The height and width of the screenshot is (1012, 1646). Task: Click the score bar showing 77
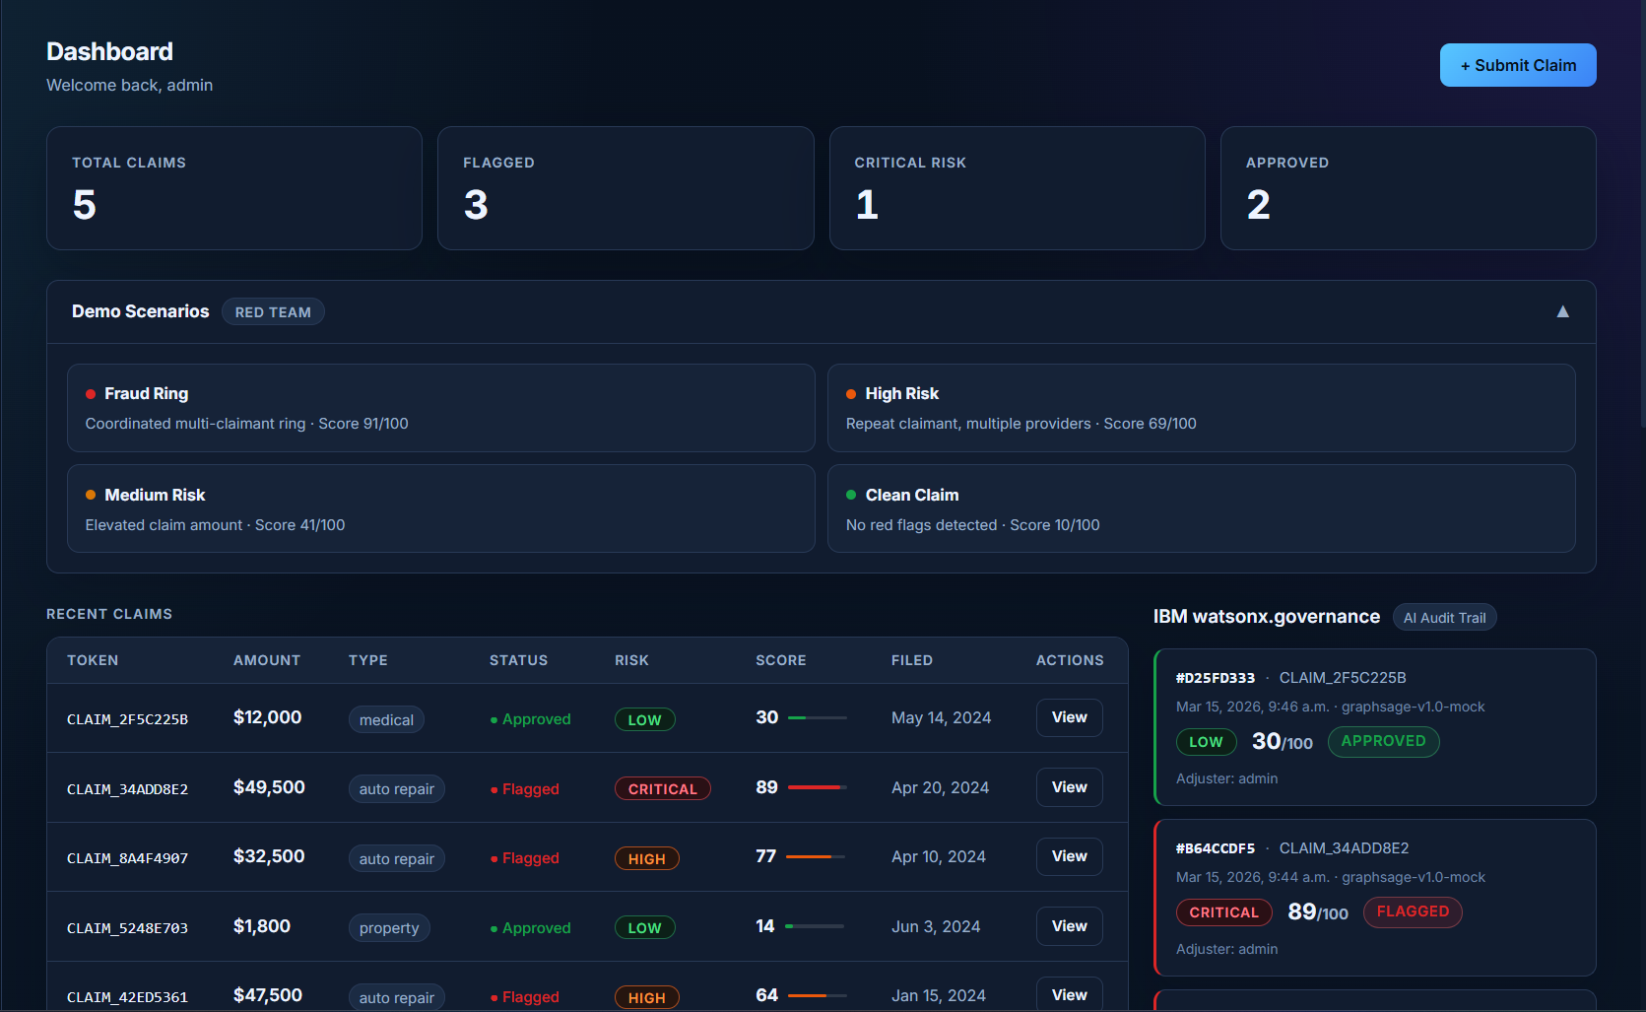click(x=816, y=857)
